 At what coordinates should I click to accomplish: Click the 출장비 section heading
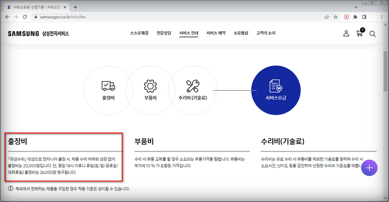[17, 141]
